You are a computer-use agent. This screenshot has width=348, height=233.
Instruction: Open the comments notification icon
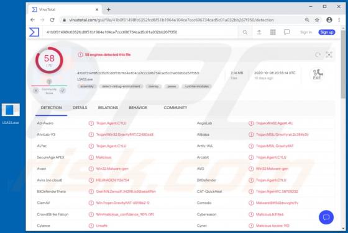(x=286, y=32)
